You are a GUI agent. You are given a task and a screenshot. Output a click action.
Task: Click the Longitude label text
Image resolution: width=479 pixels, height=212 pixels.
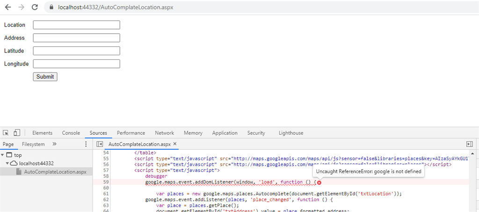pyautogui.click(x=16, y=64)
